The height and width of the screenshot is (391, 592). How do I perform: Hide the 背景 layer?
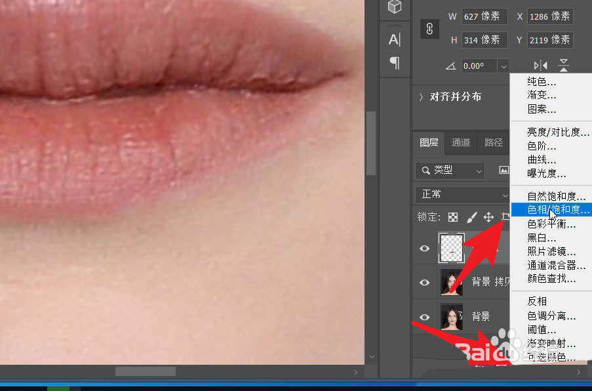pyautogui.click(x=425, y=317)
